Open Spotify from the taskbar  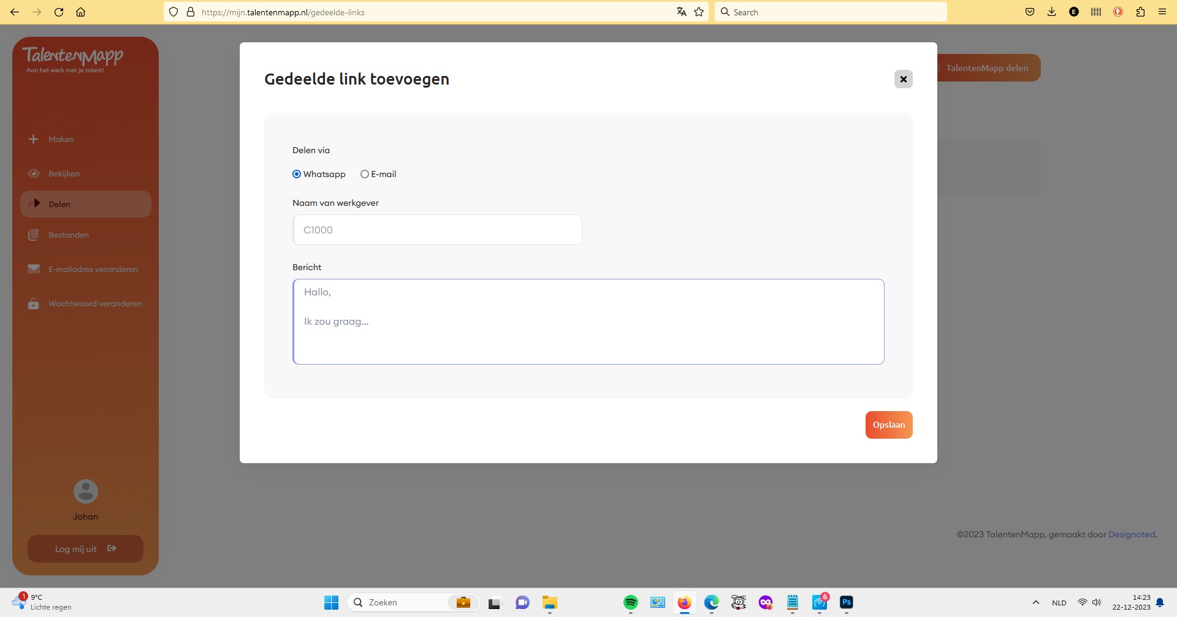(631, 602)
